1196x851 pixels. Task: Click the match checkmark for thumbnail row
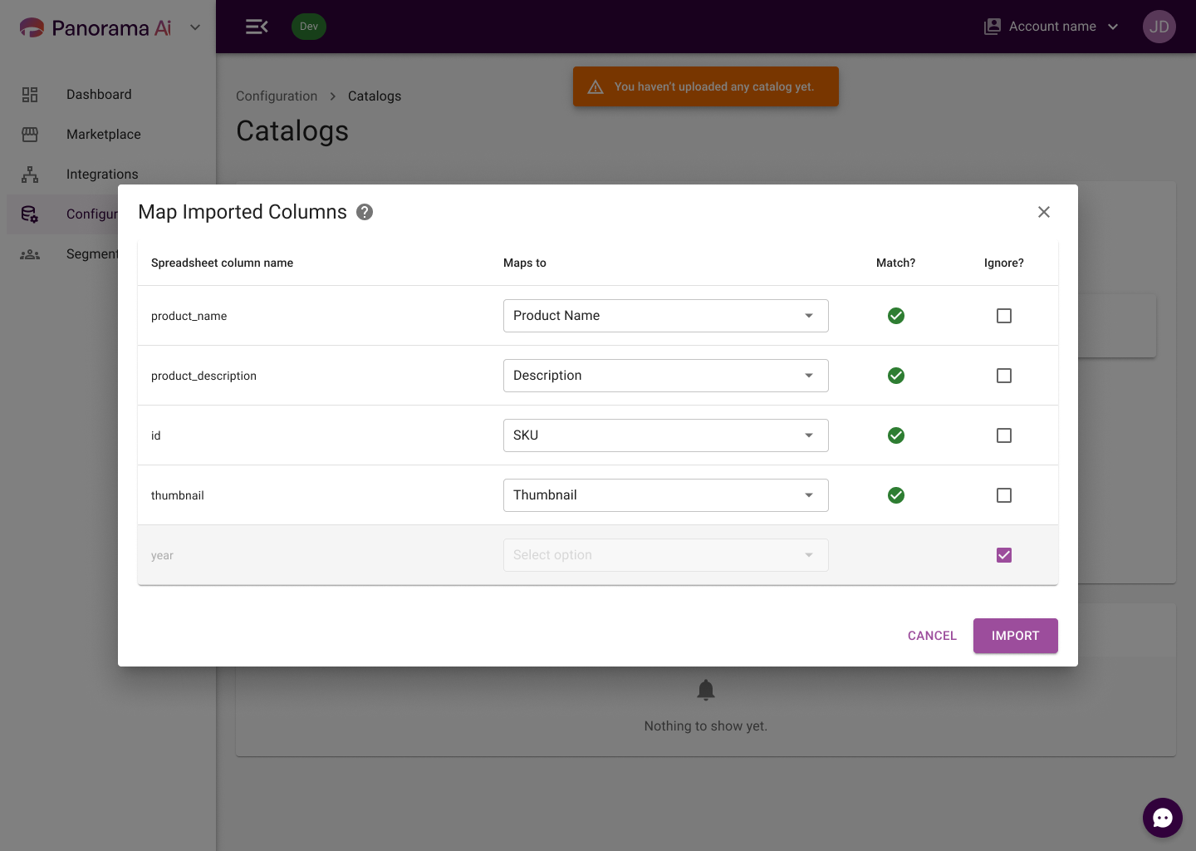[896, 495]
